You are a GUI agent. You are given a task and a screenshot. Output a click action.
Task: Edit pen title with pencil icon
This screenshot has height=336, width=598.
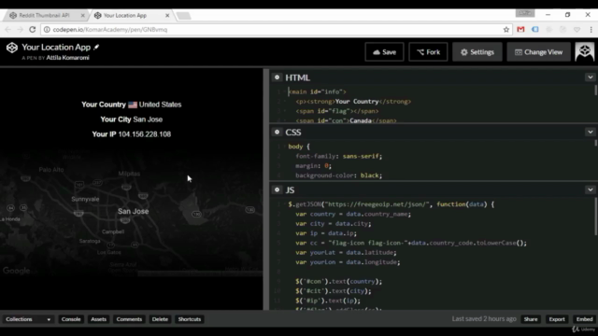[96, 47]
